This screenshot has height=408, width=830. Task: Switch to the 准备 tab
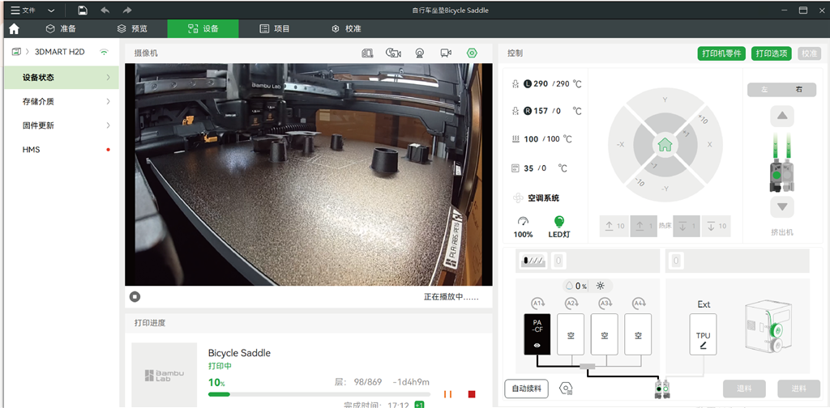(x=61, y=28)
